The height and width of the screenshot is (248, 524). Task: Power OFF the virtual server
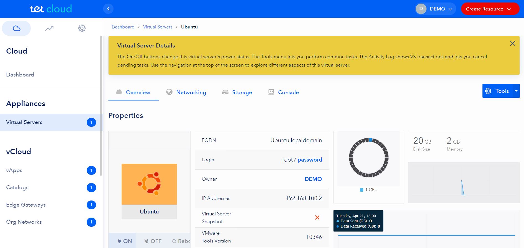point(153,241)
